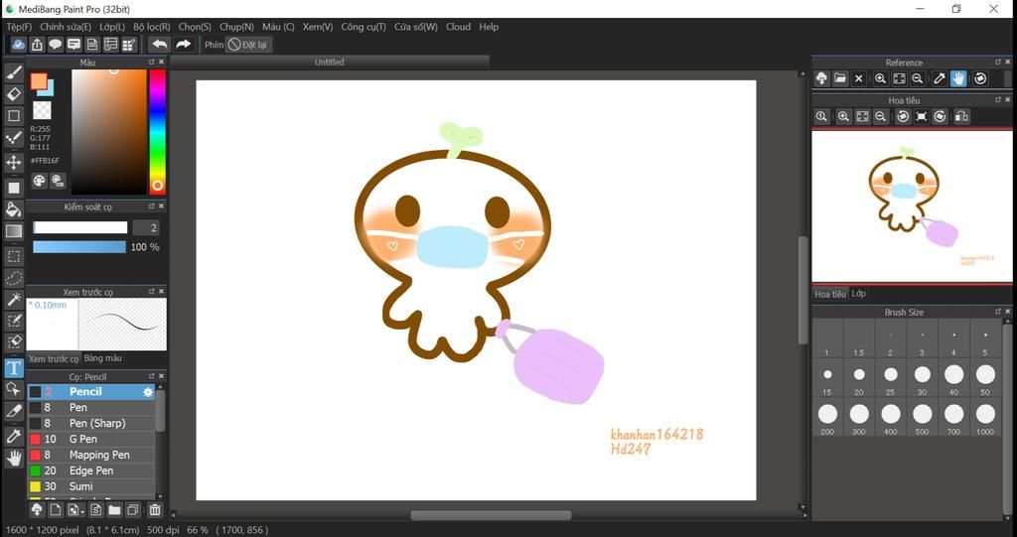The image size is (1017, 537).
Task: Select the Pen (Sharp) brush
Action: (90, 423)
